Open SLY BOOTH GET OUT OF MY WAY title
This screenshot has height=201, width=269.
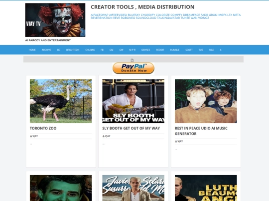click(131, 128)
